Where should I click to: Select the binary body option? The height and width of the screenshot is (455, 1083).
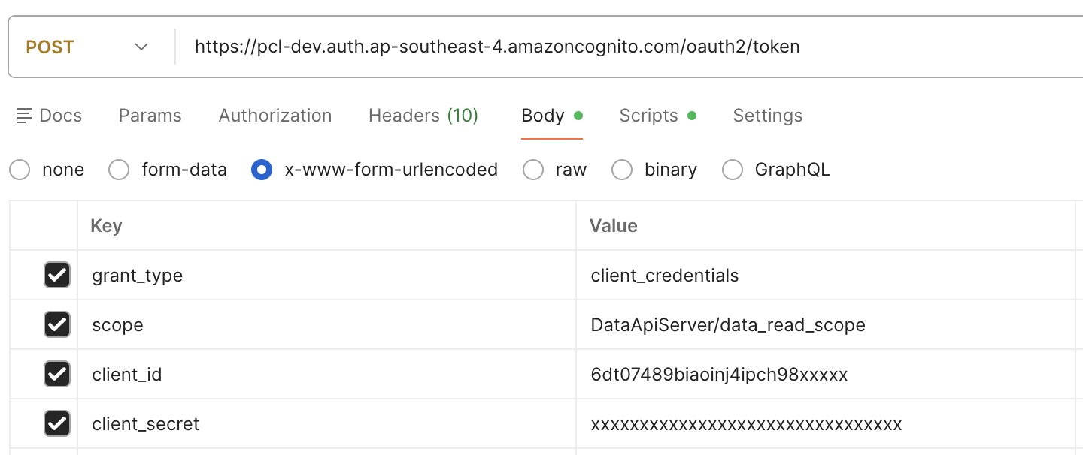(x=622, y=170)
